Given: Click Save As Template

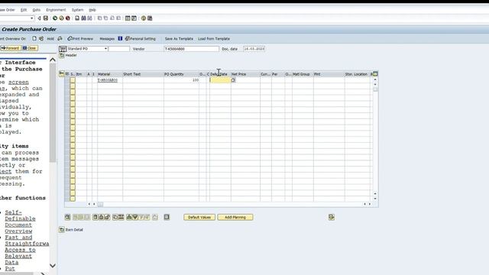Looking at the screenshot, I should [x=179, y=39].
